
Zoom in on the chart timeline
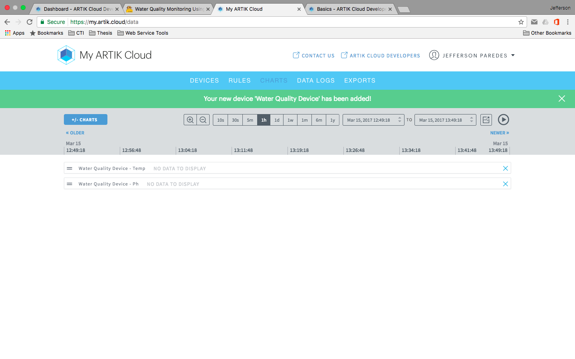point(190,120)
